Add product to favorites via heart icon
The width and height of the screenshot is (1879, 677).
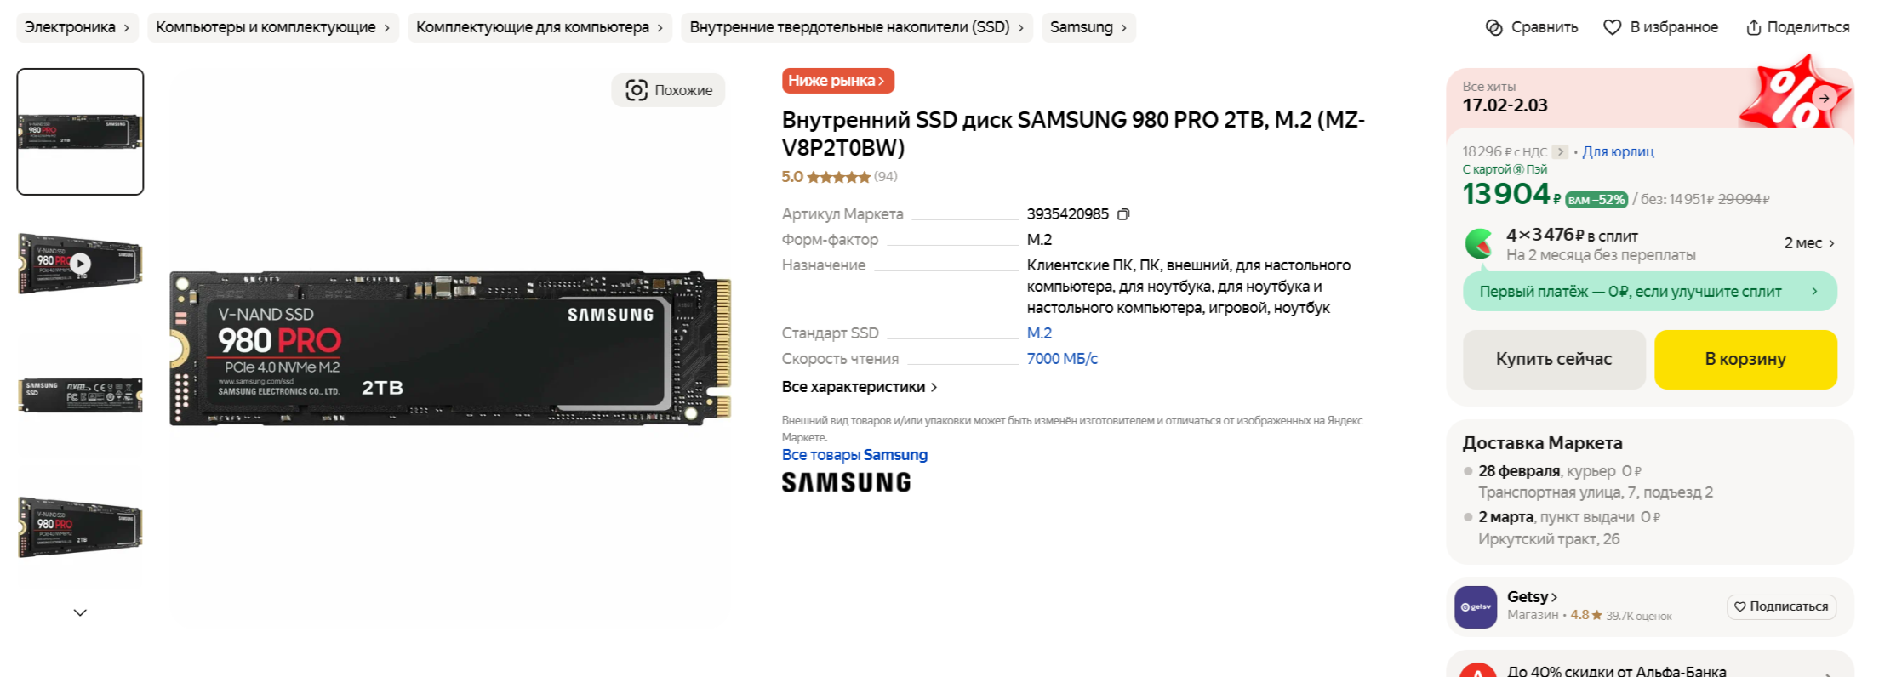[1612, 27]
